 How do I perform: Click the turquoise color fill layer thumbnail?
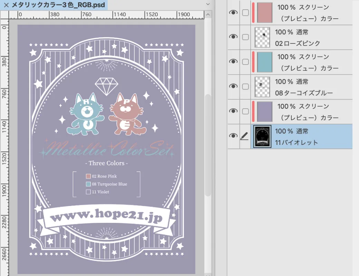click(x=265, y=62)
